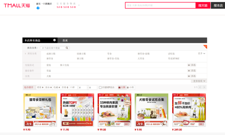Viewport: 225px width, 135px height.
Task: Select the 猫主粮 category
Action: point(80,59)
